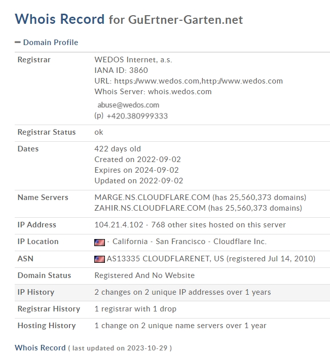330x356 pixels.
Task: Click Updated on 2022-09-02
Action: pyautogui.click(x=138, y=181)
